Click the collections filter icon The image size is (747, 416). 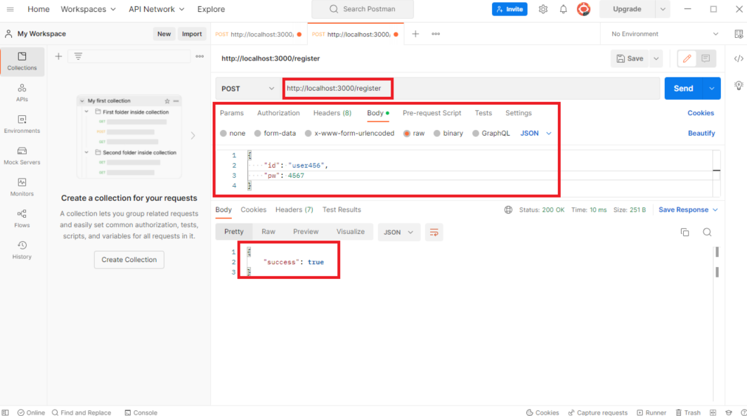78,56
